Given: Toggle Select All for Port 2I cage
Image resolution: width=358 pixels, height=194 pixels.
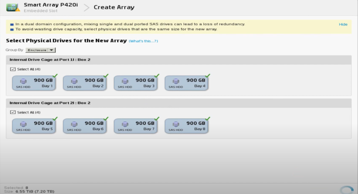Looking at the screenshot, I should [13, 112].
